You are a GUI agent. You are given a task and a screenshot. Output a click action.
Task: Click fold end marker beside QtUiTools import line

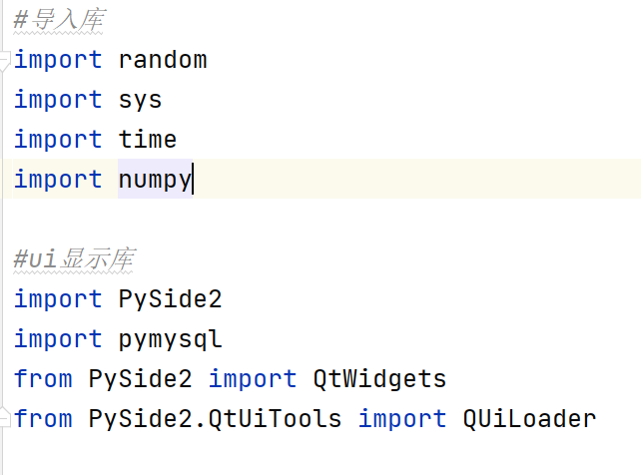(x=4, y=417)
